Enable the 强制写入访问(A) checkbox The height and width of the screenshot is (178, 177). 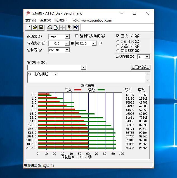[x=77, y=36]
